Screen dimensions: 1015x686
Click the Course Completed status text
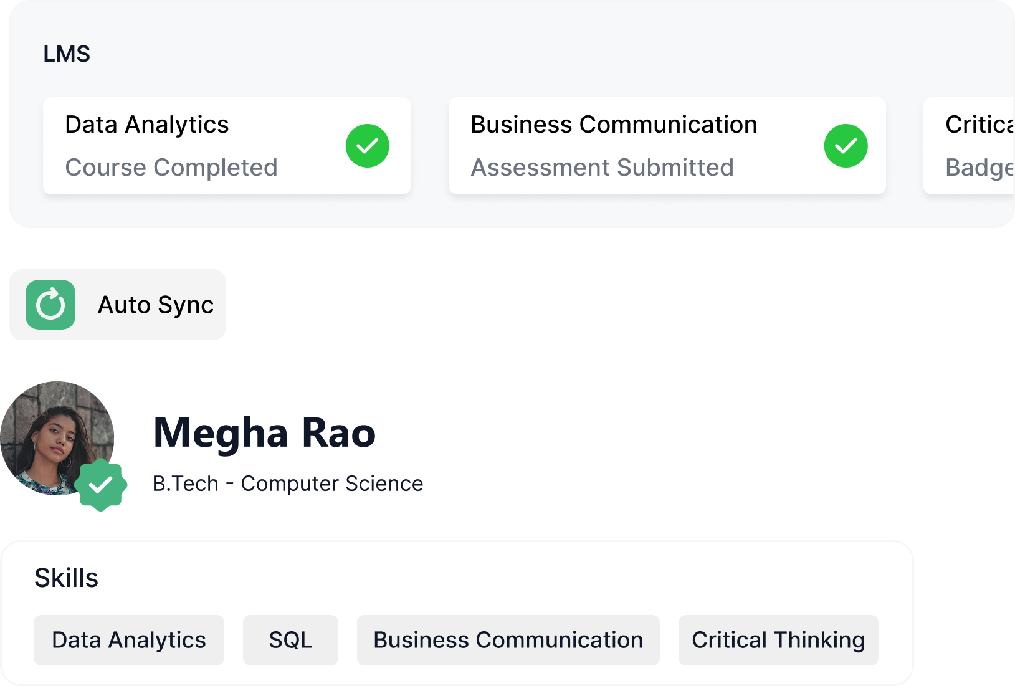(171, 168)
